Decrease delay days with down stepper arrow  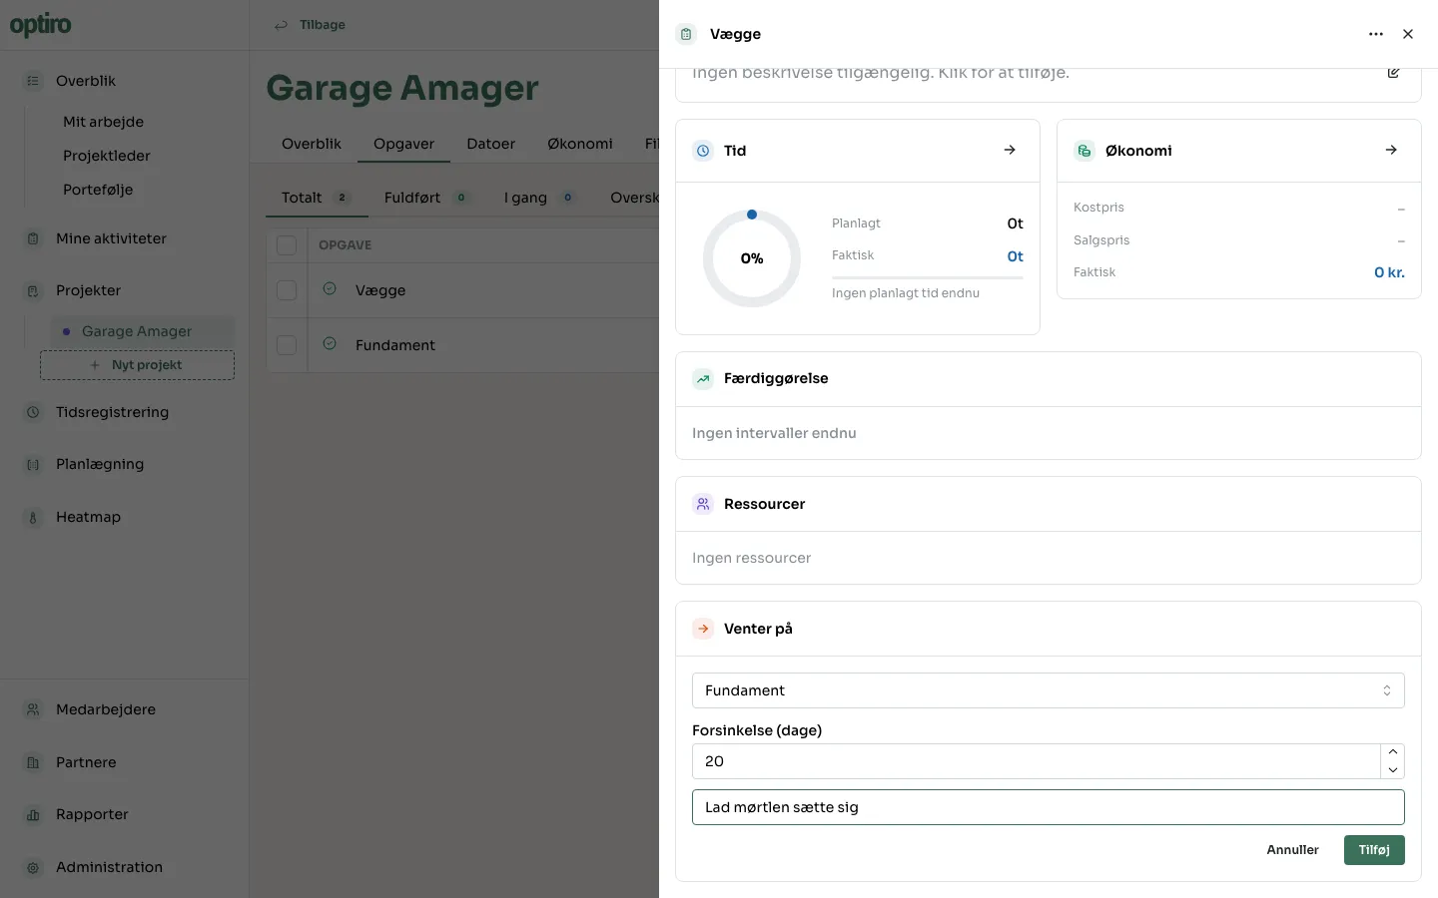coord(1393,770)
